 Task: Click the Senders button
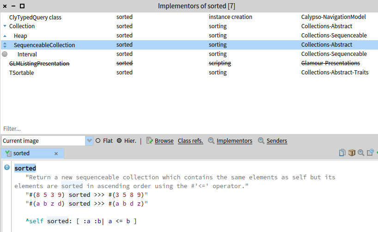click(277, 141)
